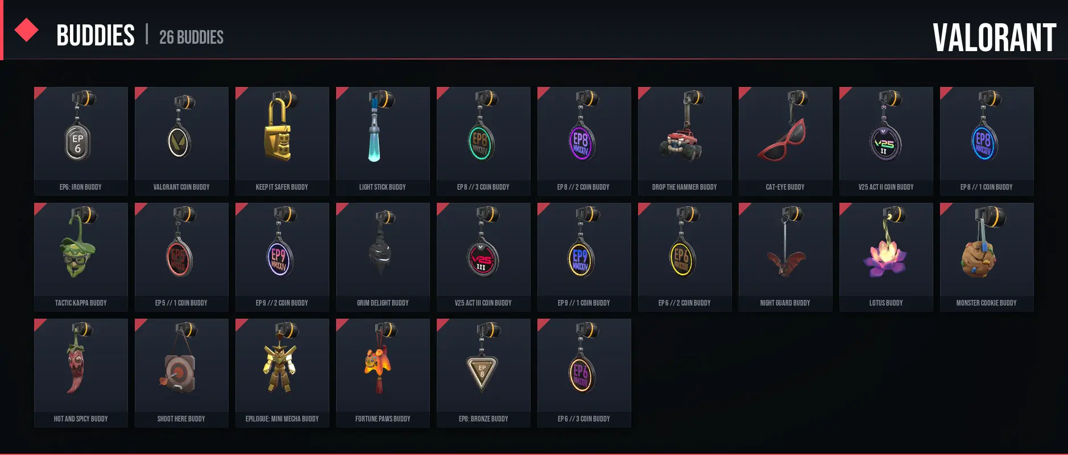Viewport: 1068px width, 455px height.
Task: Choose the Night Guard bat buddy
Action: (x=785, y=257)
